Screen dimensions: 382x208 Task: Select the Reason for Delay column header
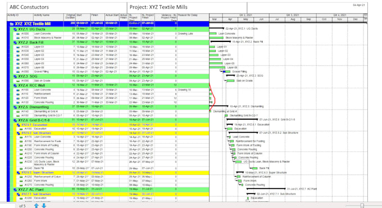[x=193, y=17]
